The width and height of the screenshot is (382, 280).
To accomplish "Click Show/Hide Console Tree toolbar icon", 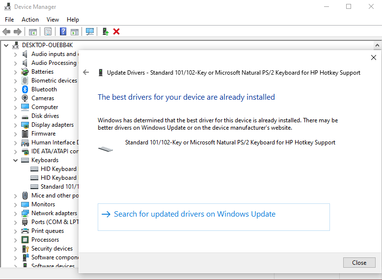I will pos(32,31).
